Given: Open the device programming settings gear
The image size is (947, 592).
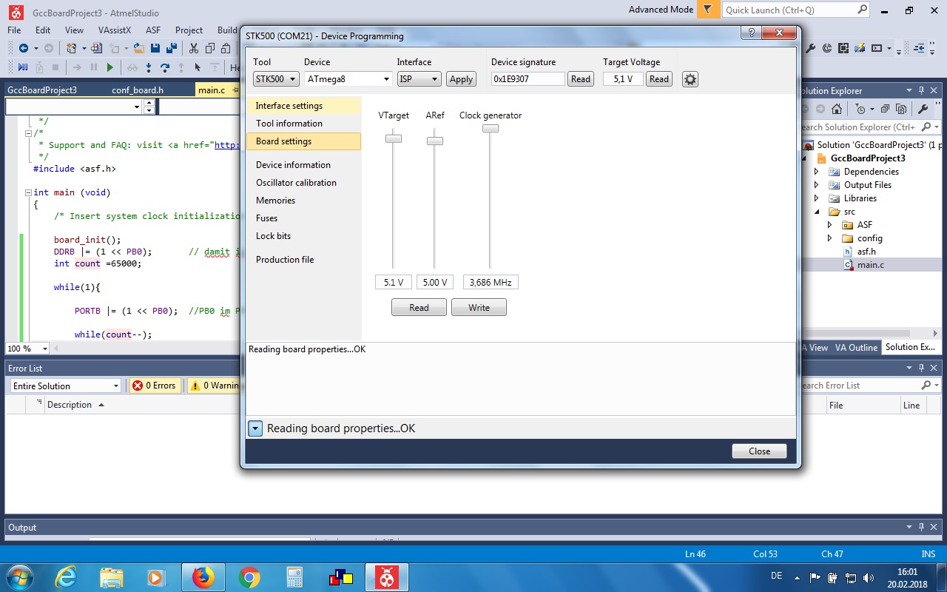Looking at the screenshot, I should tap(690, 79).
